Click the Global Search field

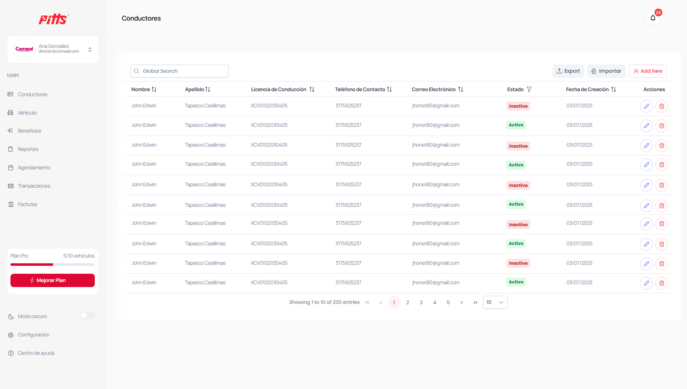[179, 71]
